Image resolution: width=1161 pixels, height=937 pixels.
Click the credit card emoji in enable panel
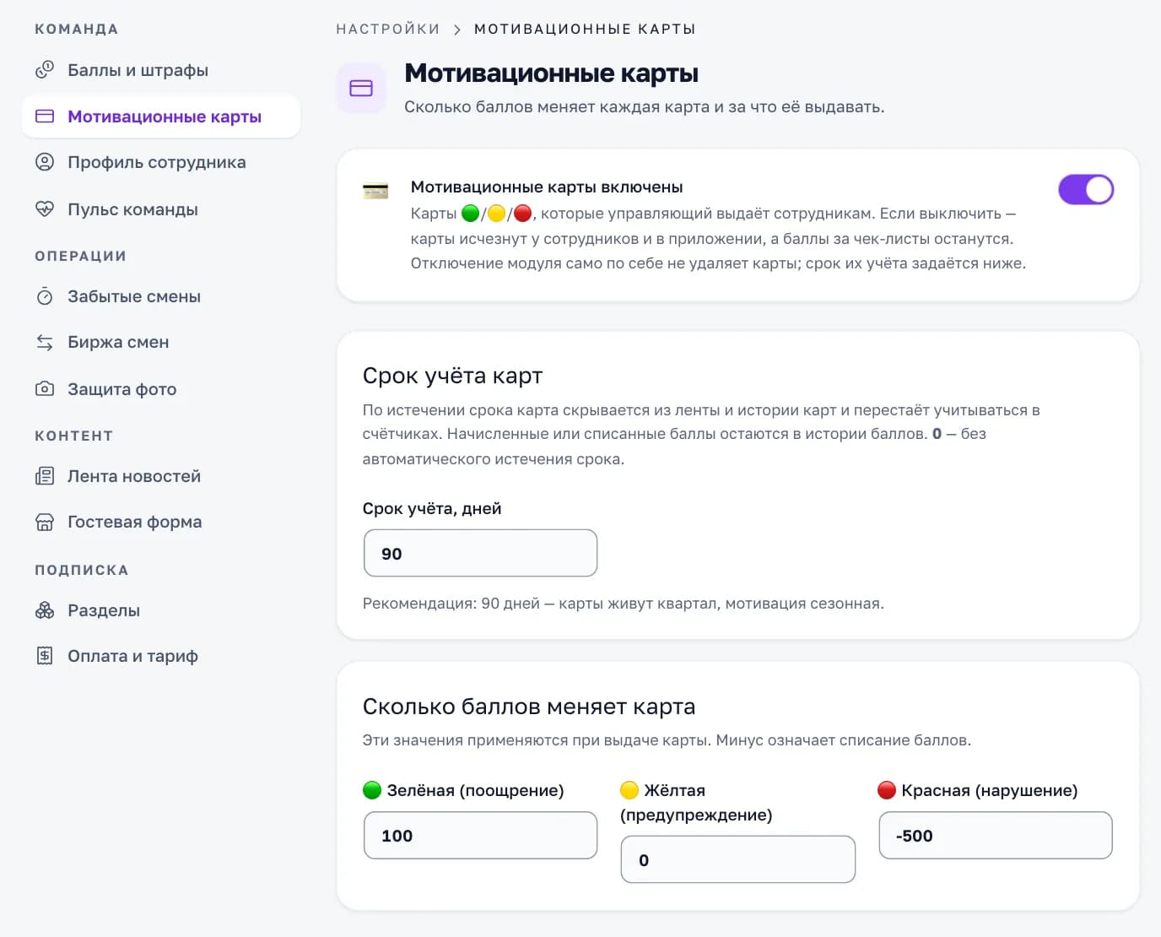pyautogui.click(x=375, y=190)
